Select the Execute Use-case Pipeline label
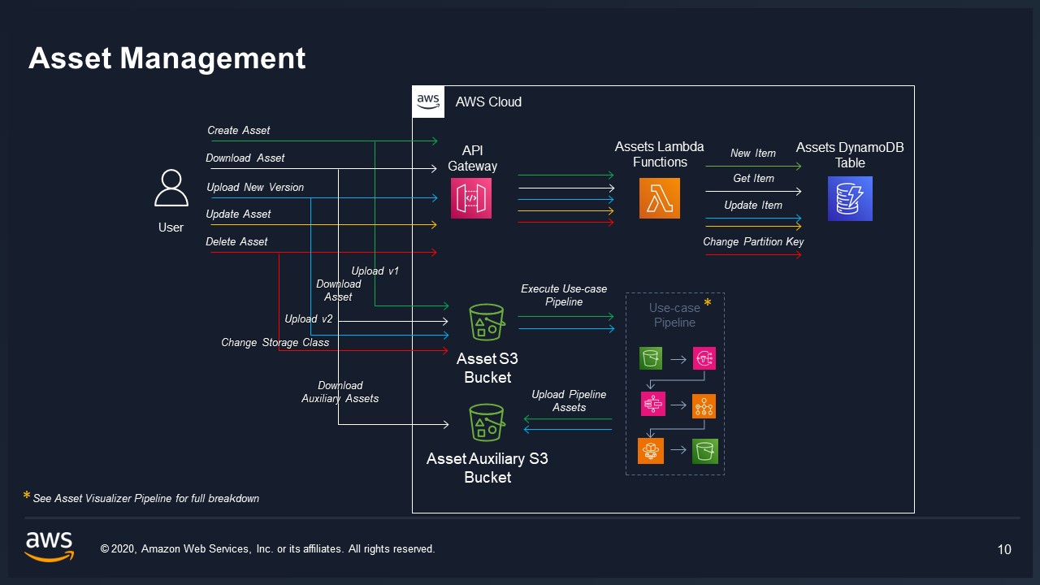Screen dimensions: 1040x585 564,295
